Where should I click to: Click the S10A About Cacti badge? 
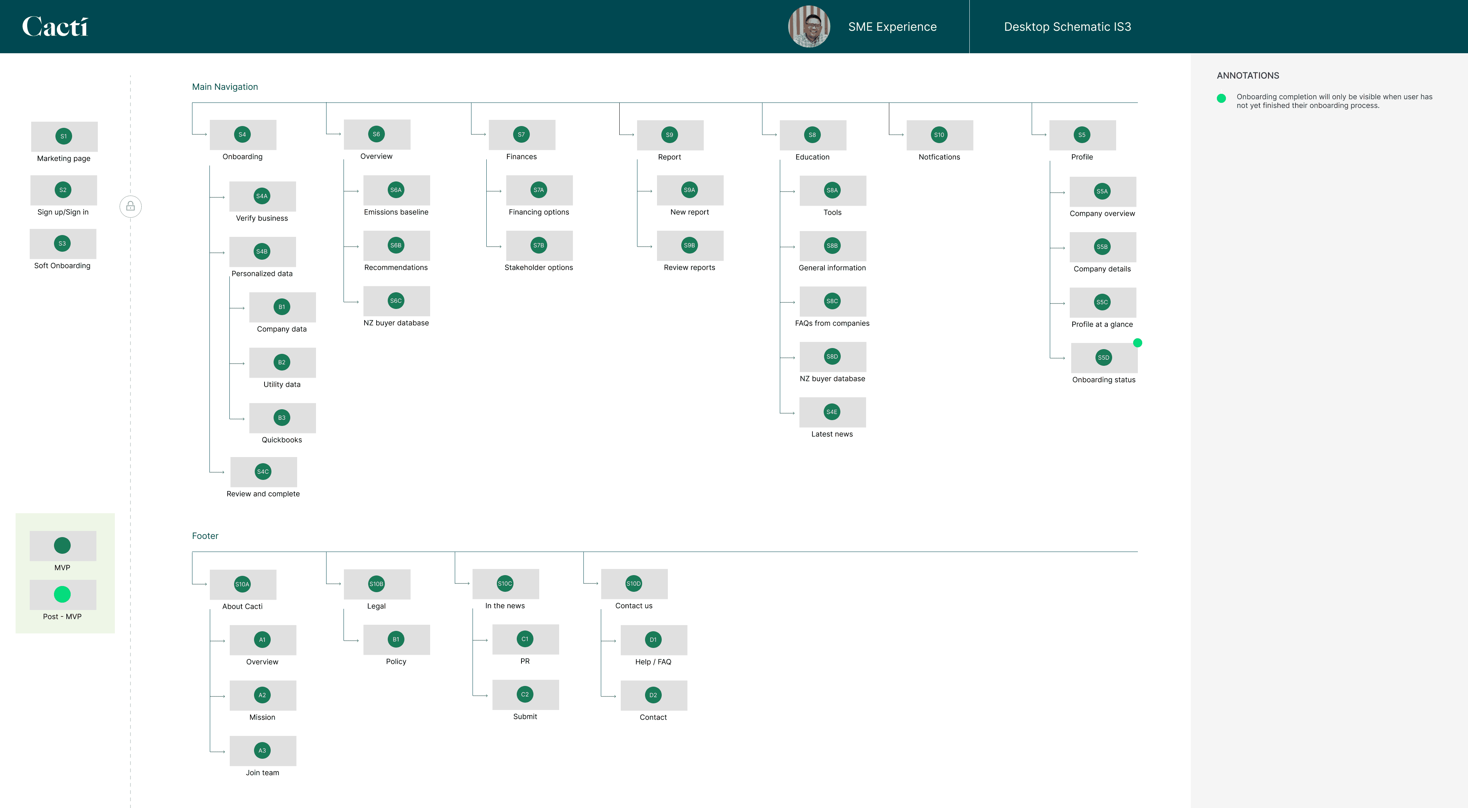(x=243, y=584)
